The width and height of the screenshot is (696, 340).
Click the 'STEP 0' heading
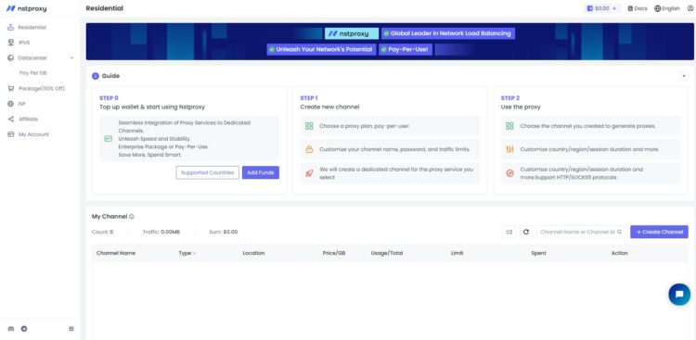coord(109,98)
